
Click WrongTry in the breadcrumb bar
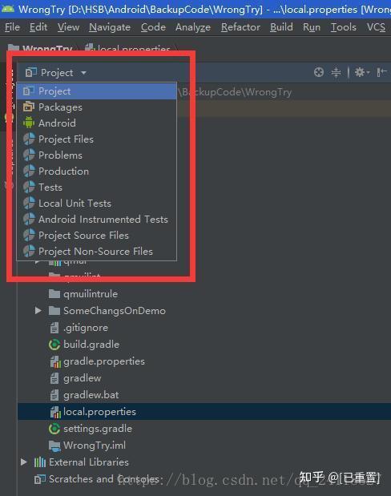(47, 50)
